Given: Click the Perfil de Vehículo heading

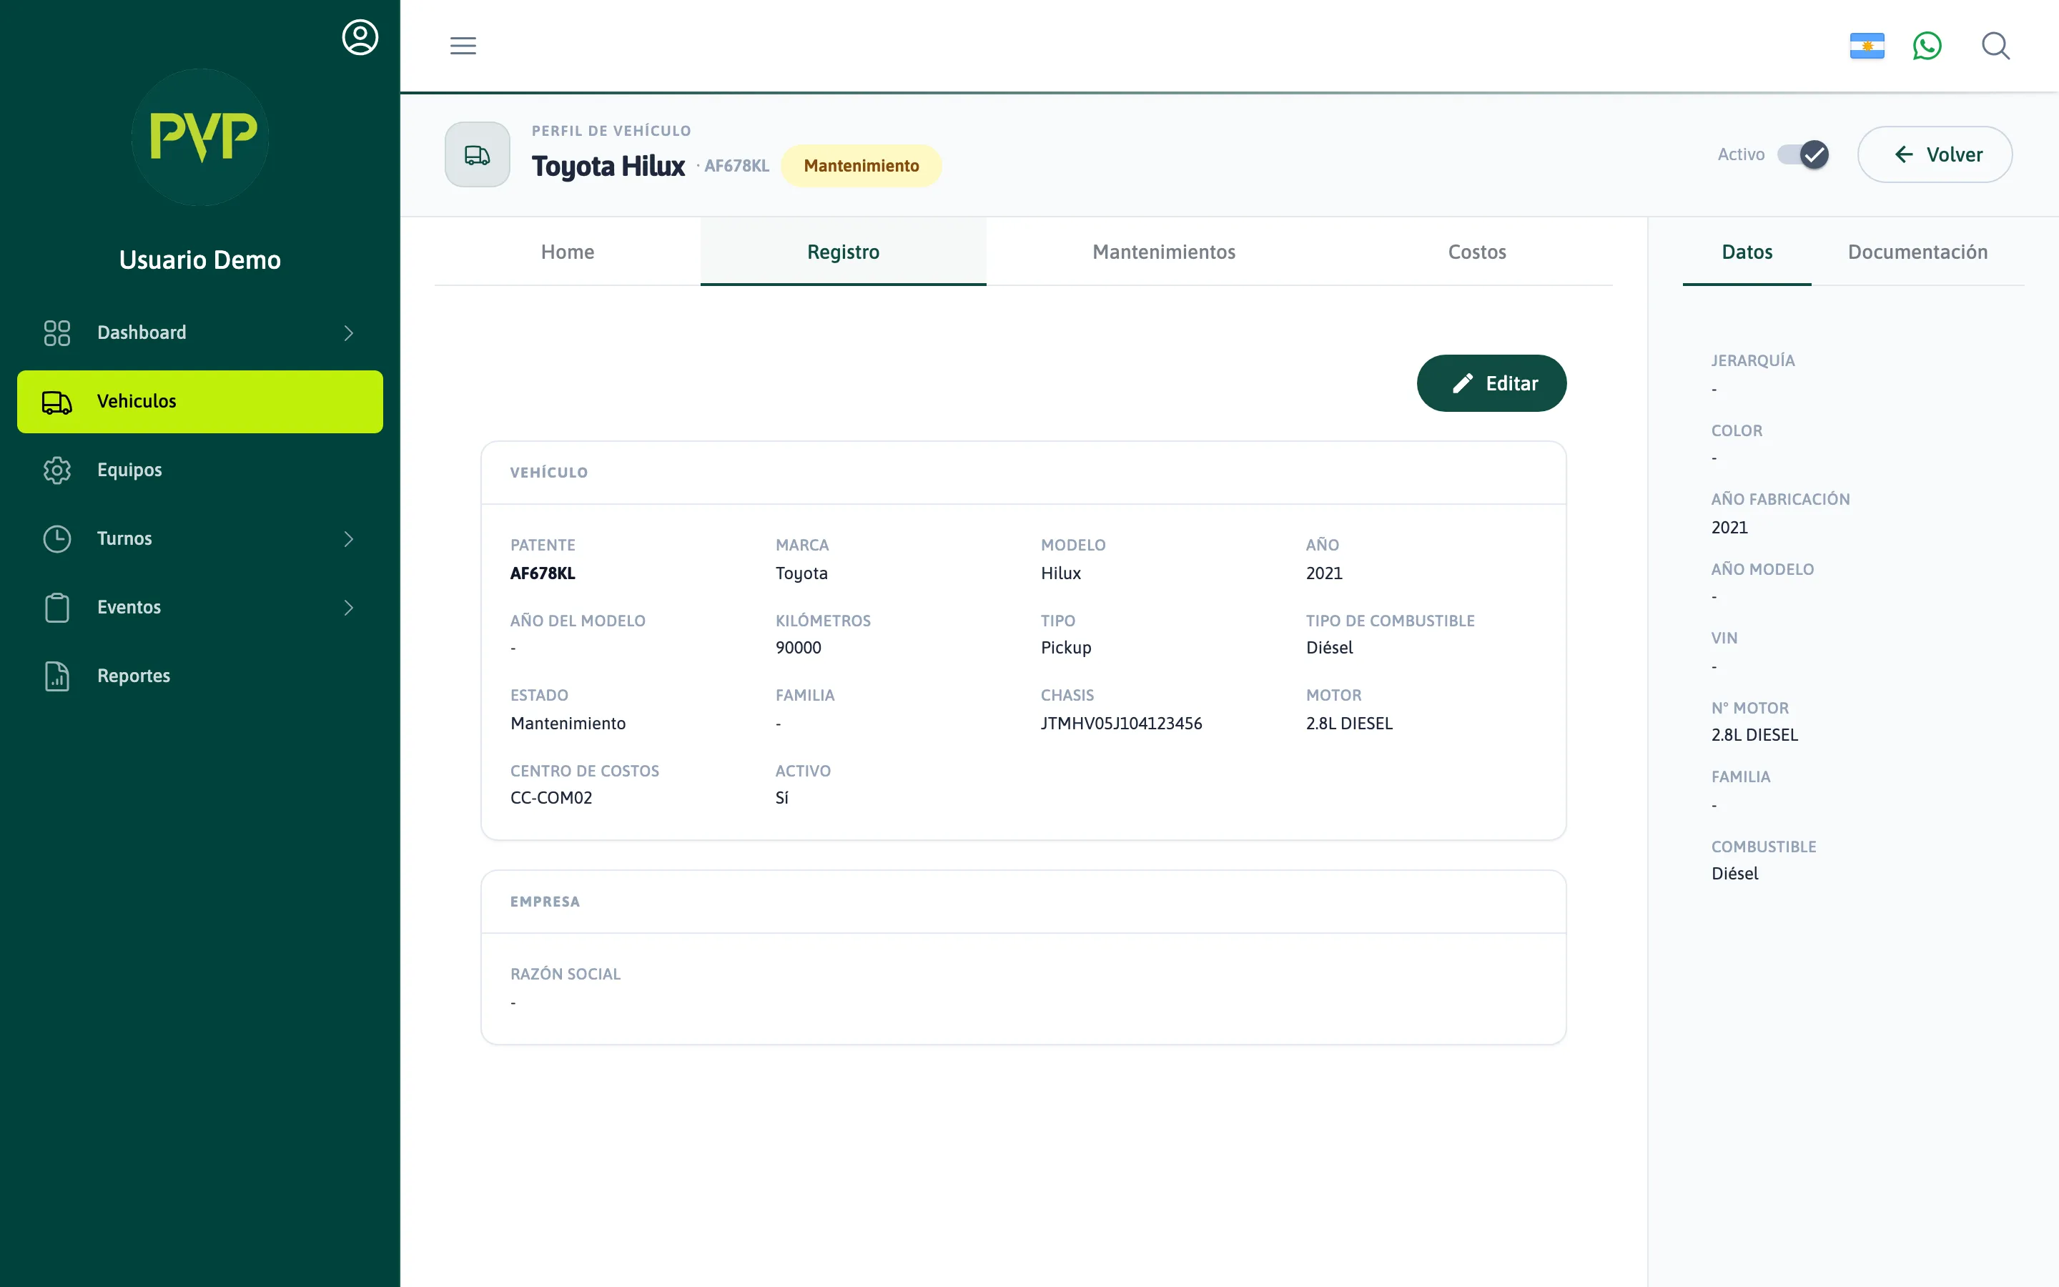Looking at the screenshot, I should 611,131.
